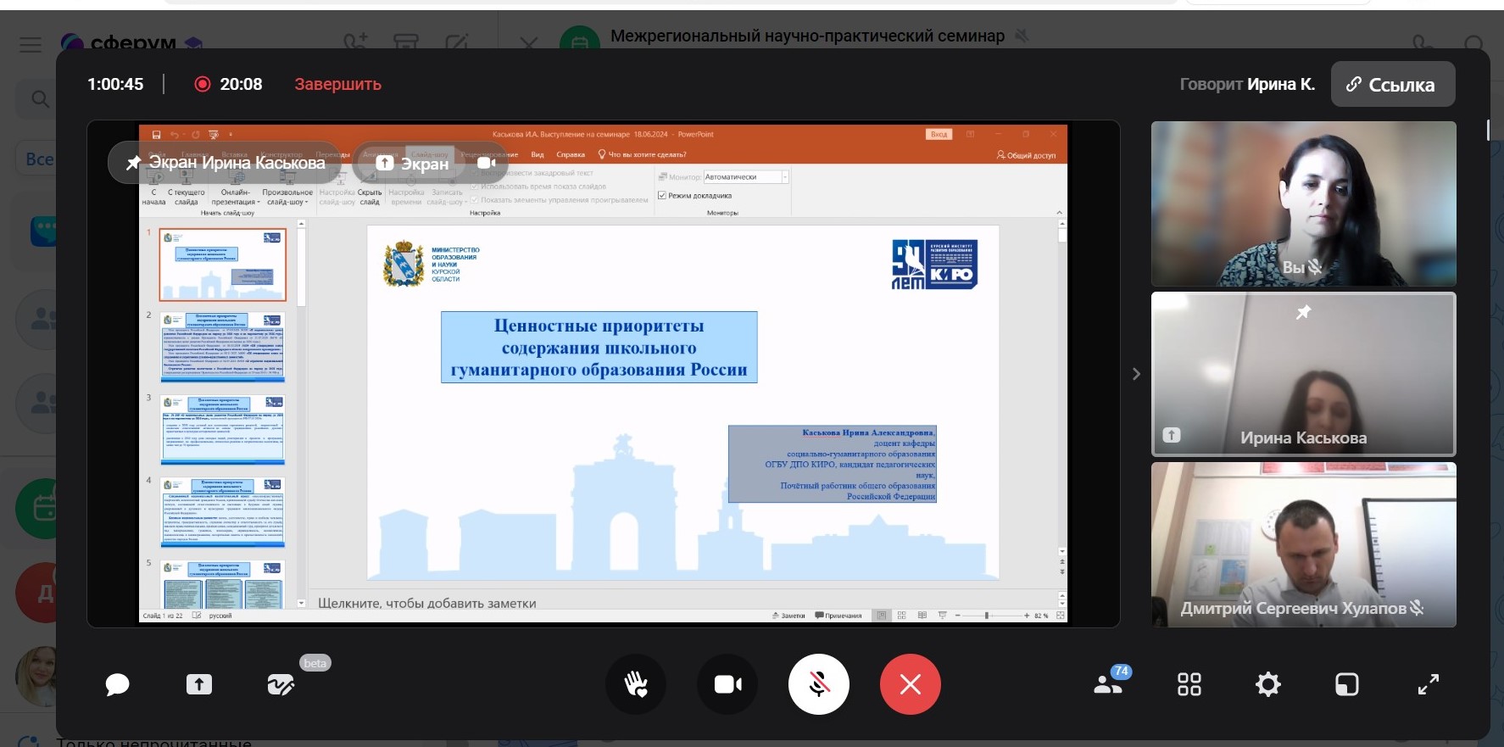Click zoom out minus button
The height and width of the screenshot is (747, 1504).
957,616
